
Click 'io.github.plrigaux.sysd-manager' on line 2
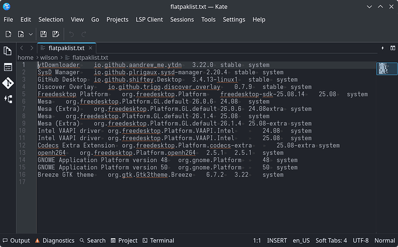point(148,72)
